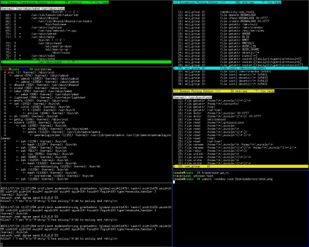Click the cyan highlighted ioctl /dev/null row
309x247 pixels.
(240, 68)
